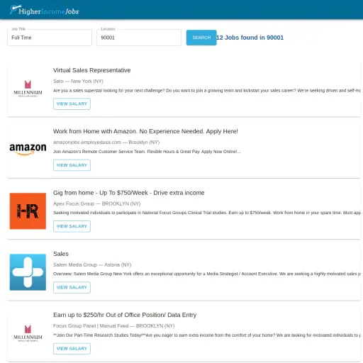Image resolution: width=363 pixels, height=363 pixels.
Task: Open Earn up to $250/hr Data Entry title
Action: click(x=125, y=315)
